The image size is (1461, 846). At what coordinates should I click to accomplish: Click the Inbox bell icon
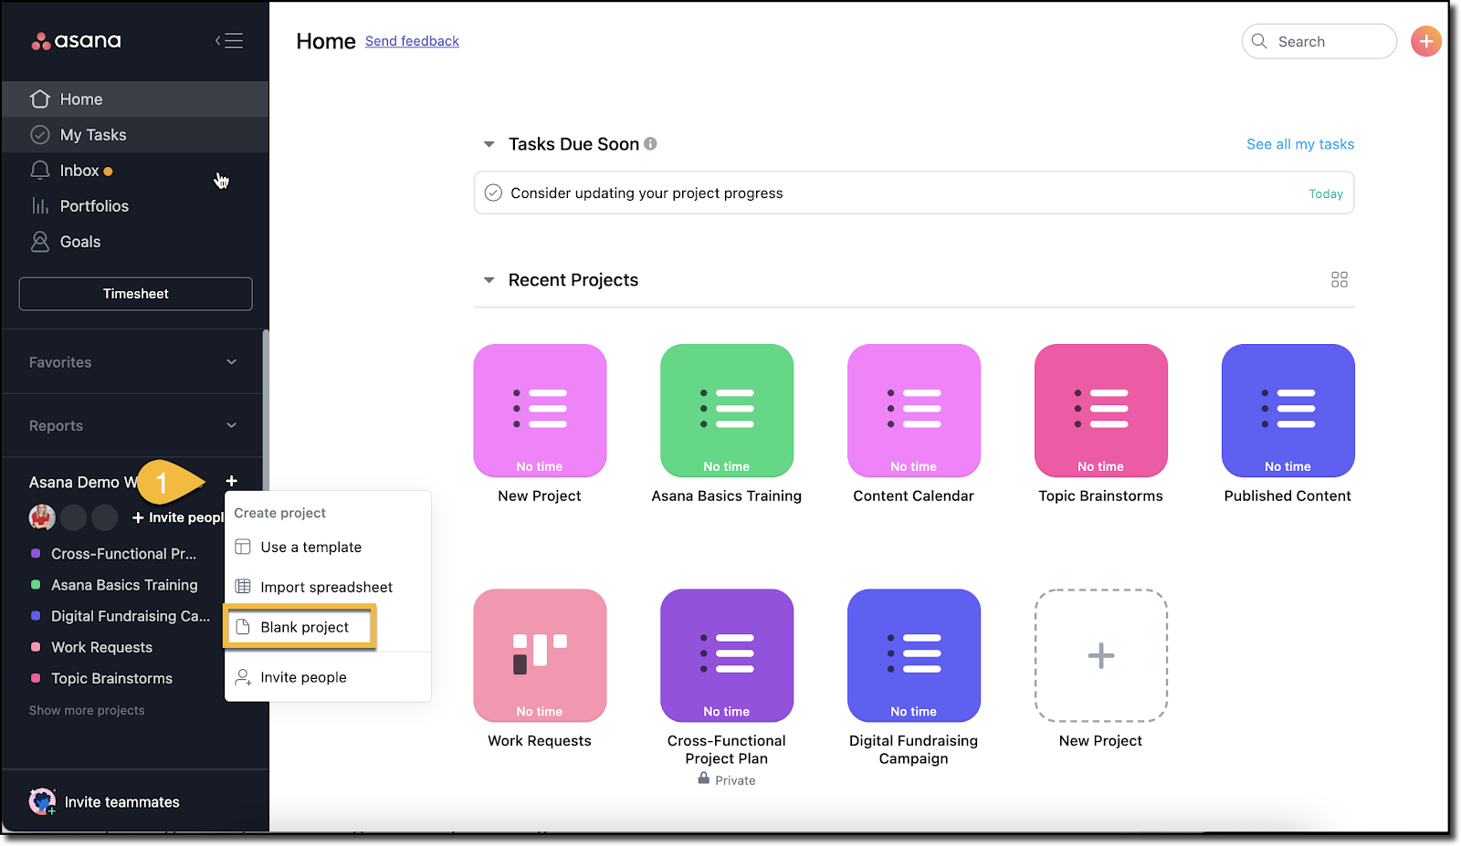(40, 171)
